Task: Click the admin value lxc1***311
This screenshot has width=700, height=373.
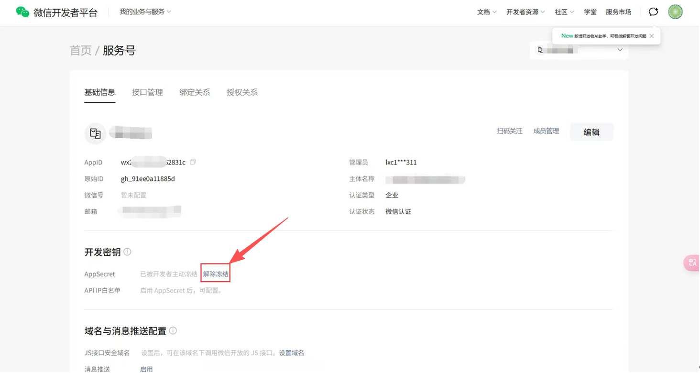Action: (401, 162)
